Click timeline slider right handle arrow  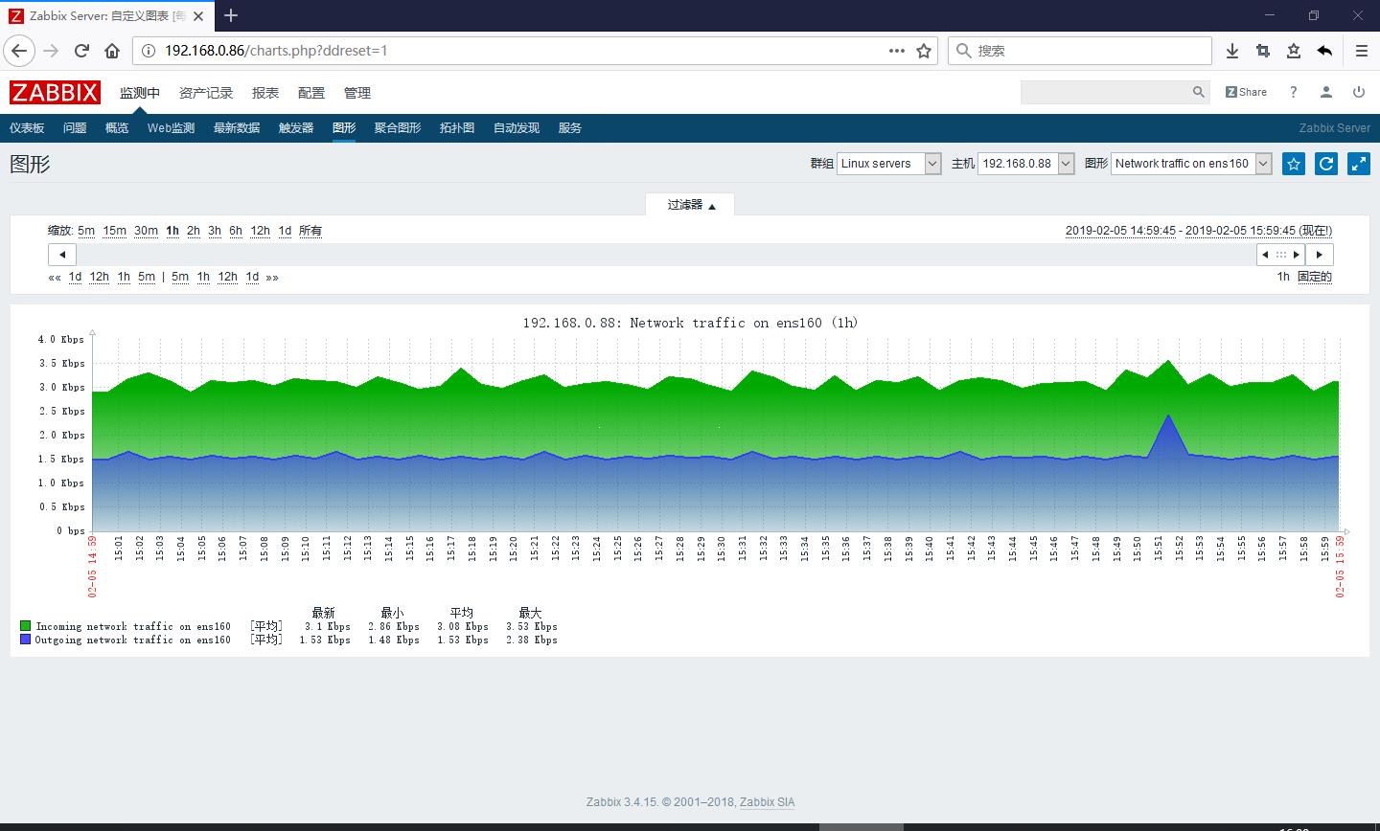click(x=1297, y=255)
